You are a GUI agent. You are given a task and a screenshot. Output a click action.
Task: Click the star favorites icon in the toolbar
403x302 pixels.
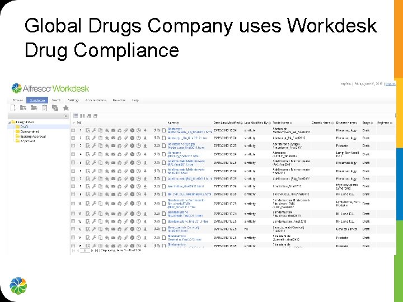(x=66, y=108)
